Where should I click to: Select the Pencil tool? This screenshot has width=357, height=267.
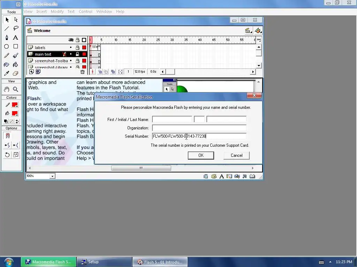(x=7, y=56)
